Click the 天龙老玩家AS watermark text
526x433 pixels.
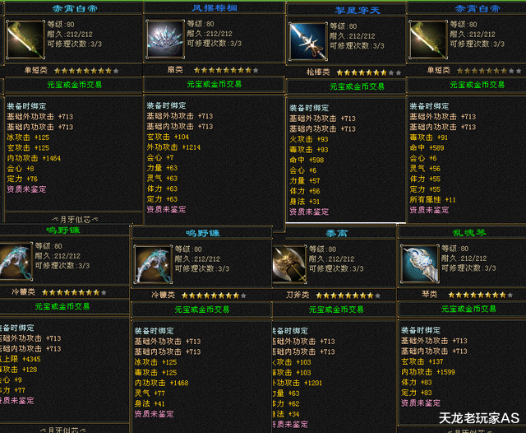pyautogui.click(x=479, y=418)
